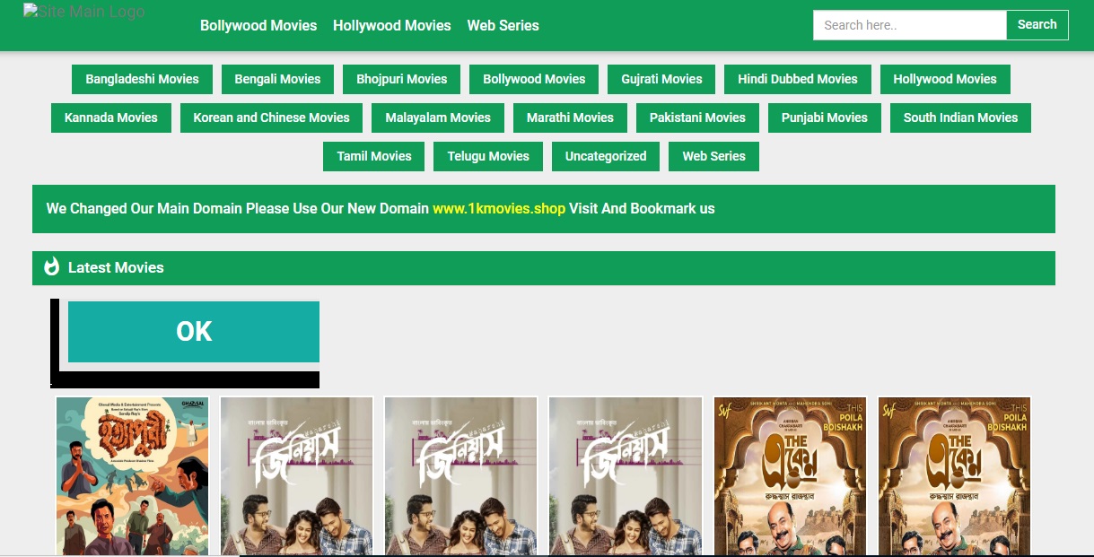Focus the 'Search here..' input field
Image resolution: width=1094 pixels, height=557 pixels.
(x=908, y=25)
